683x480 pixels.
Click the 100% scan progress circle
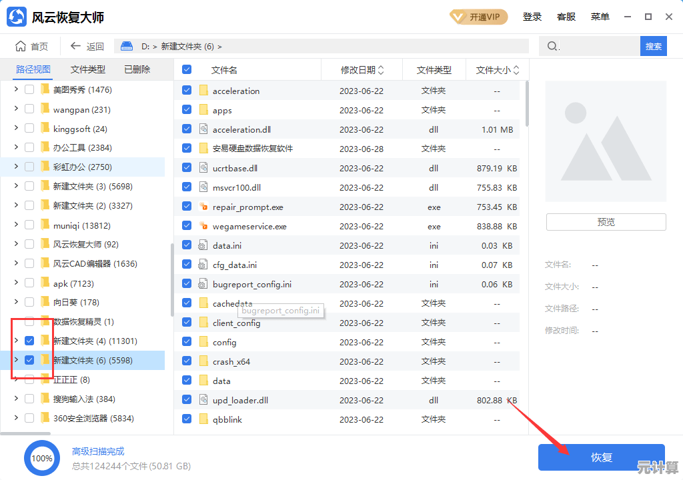pyautogui.click(x=42, y=458)
